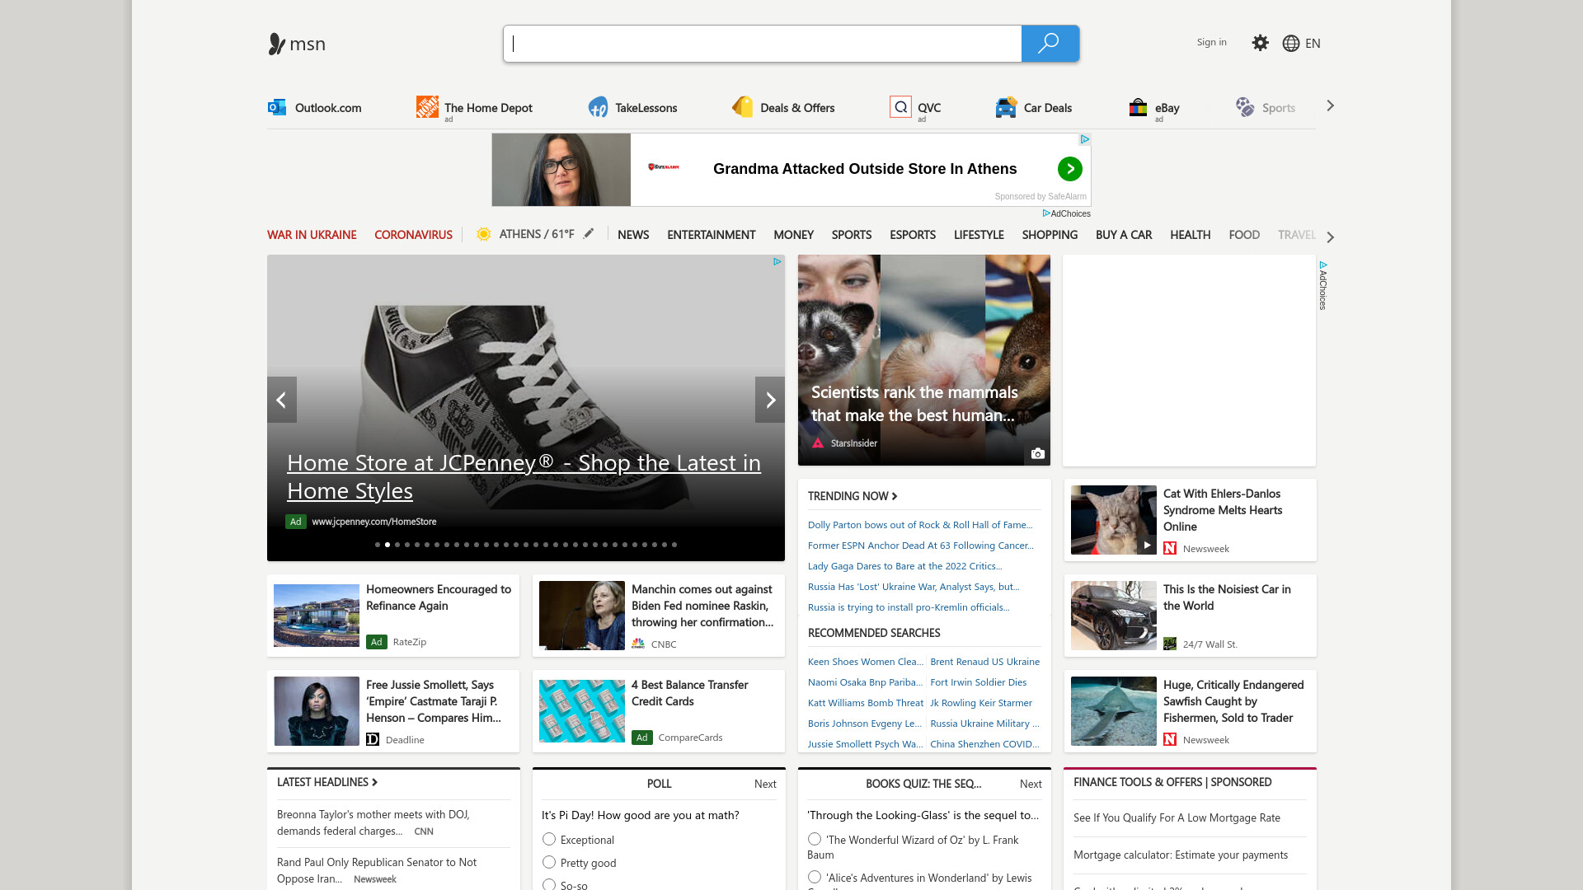Open the Entertainment category
Viewport: 1583px width, 890px height.
click(x=711, y=235)
